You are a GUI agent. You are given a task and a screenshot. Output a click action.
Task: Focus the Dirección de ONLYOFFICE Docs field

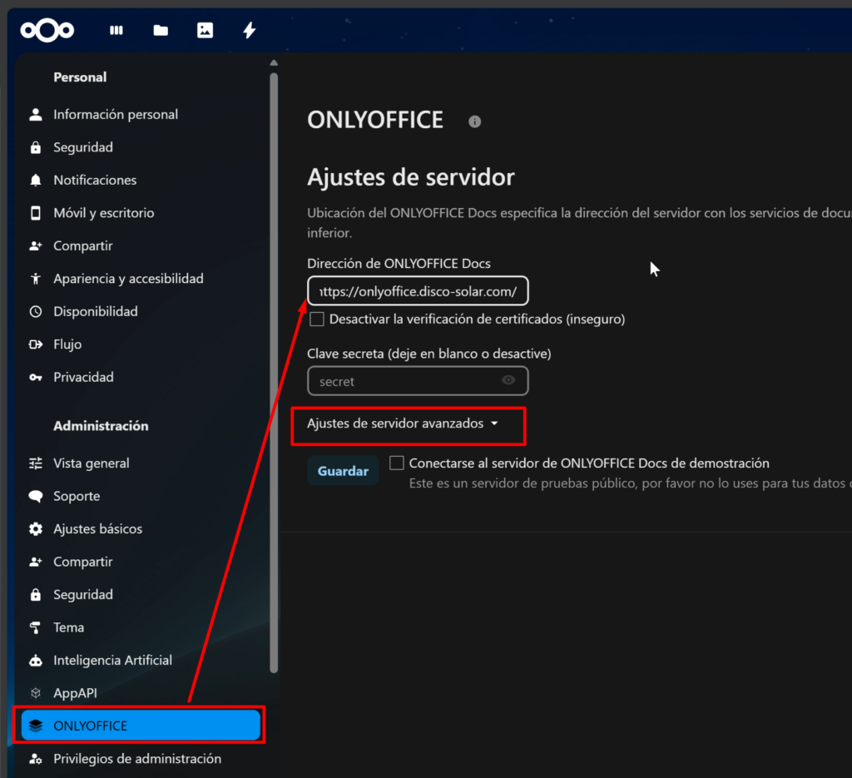click(418, 291)
